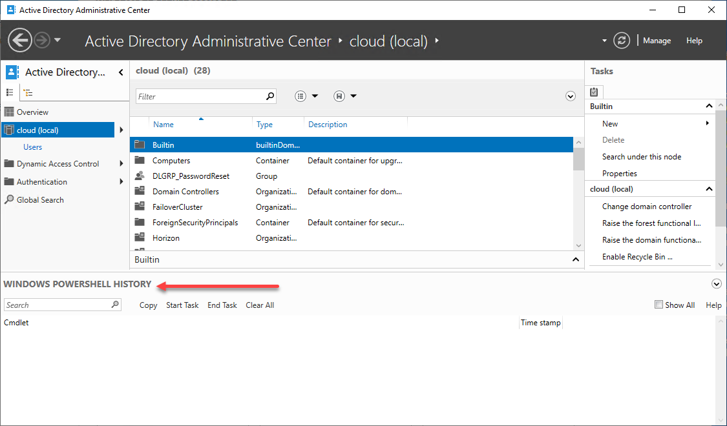This screenshot has width=727, height=426.
Task: Click End Task button
Action: point(222,305)
